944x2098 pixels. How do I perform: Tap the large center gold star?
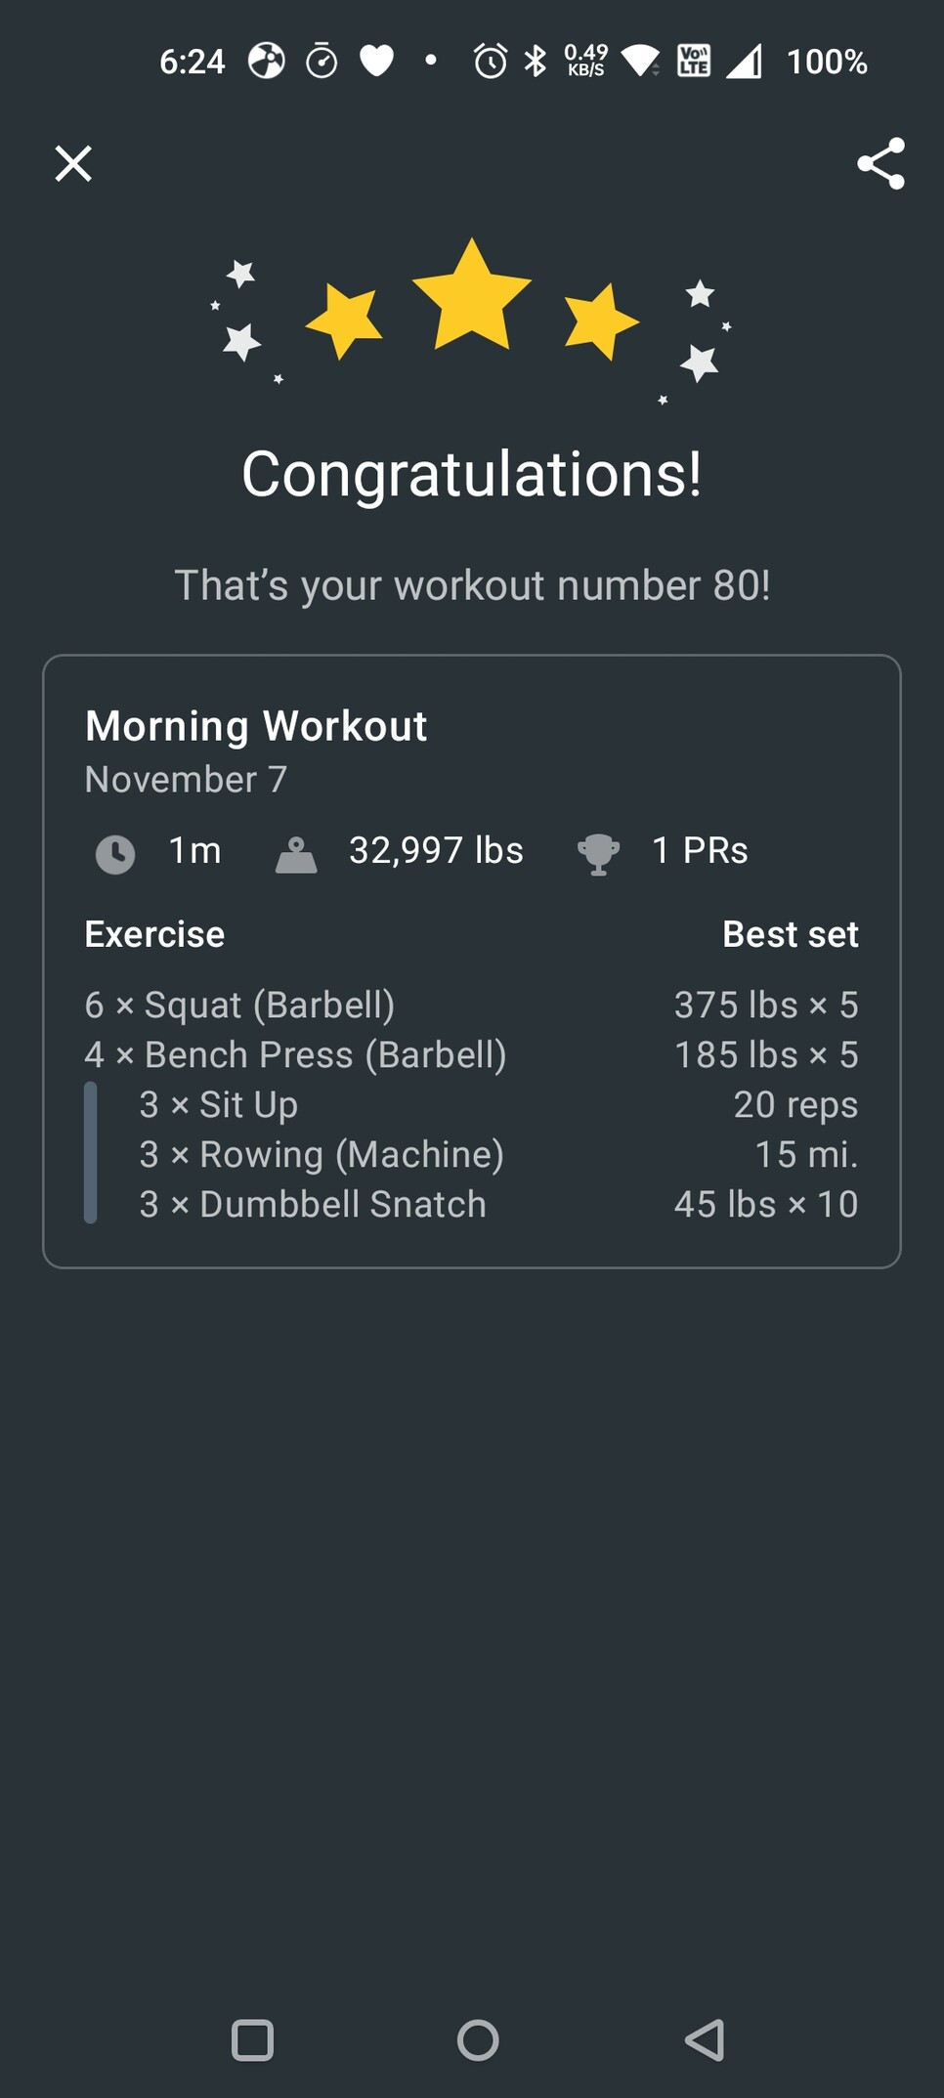(472, 296)
